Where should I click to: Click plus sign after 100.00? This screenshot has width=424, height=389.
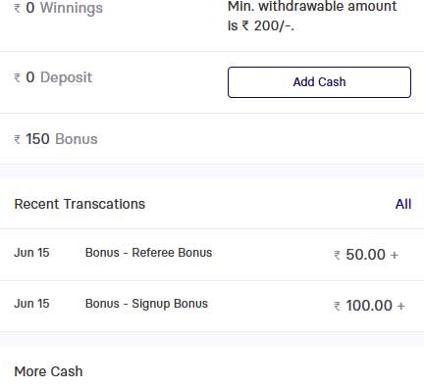point(401,306)
